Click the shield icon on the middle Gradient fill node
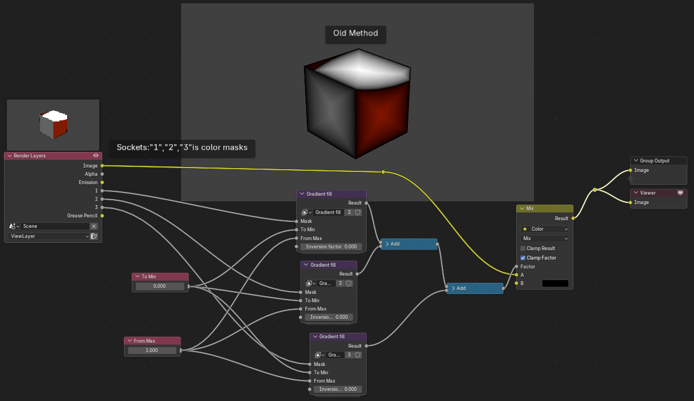 (x=348, y=283)
